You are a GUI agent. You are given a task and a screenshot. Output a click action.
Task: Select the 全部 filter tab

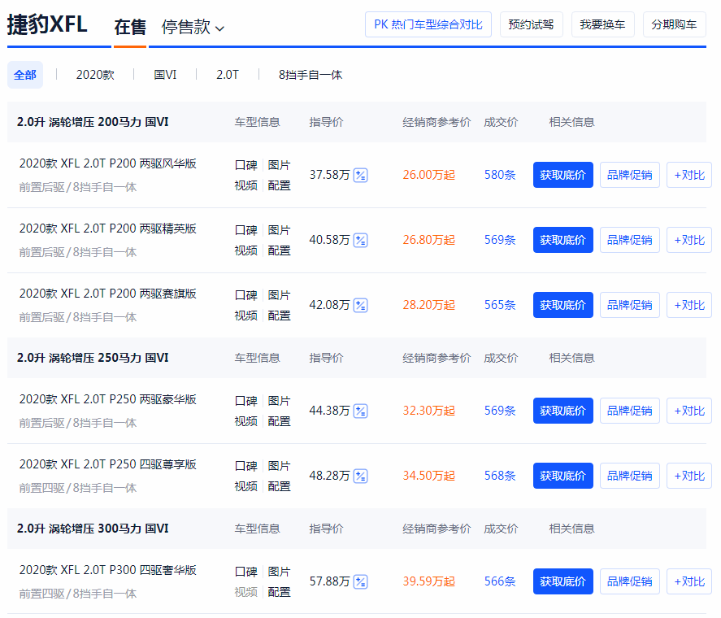point(25,74)
